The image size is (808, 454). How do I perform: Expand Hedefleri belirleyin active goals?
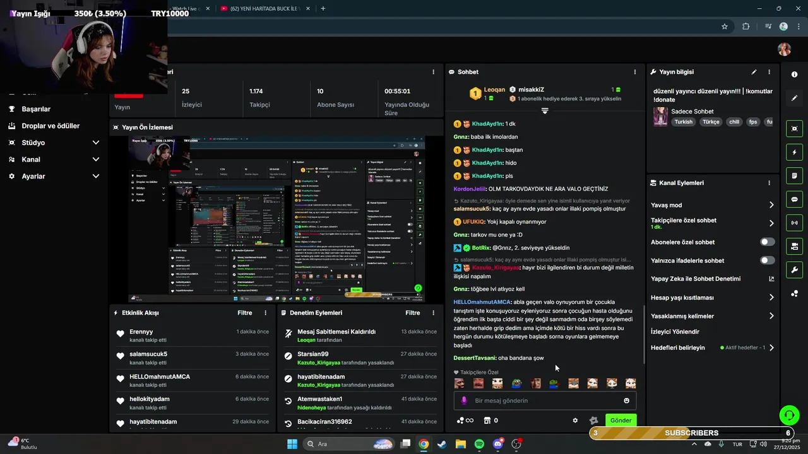[x=771, y=347]
